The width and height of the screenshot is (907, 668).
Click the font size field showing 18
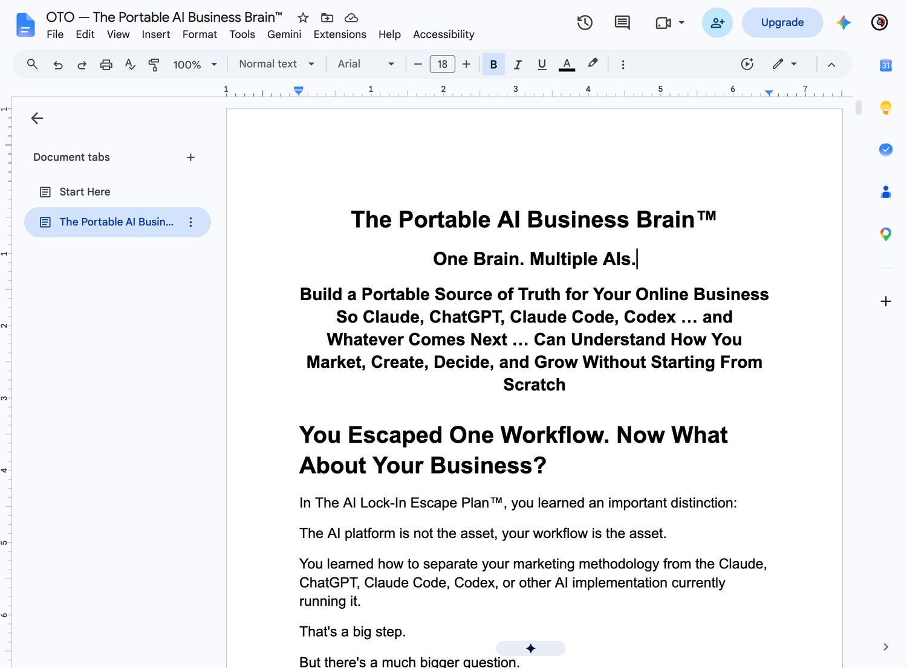[x=442, y=64]
